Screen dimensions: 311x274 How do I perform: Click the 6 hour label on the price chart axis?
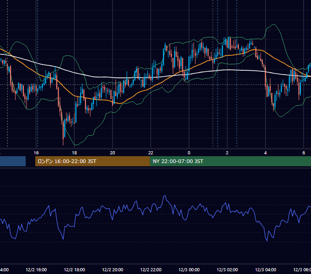tap(304, 153)
